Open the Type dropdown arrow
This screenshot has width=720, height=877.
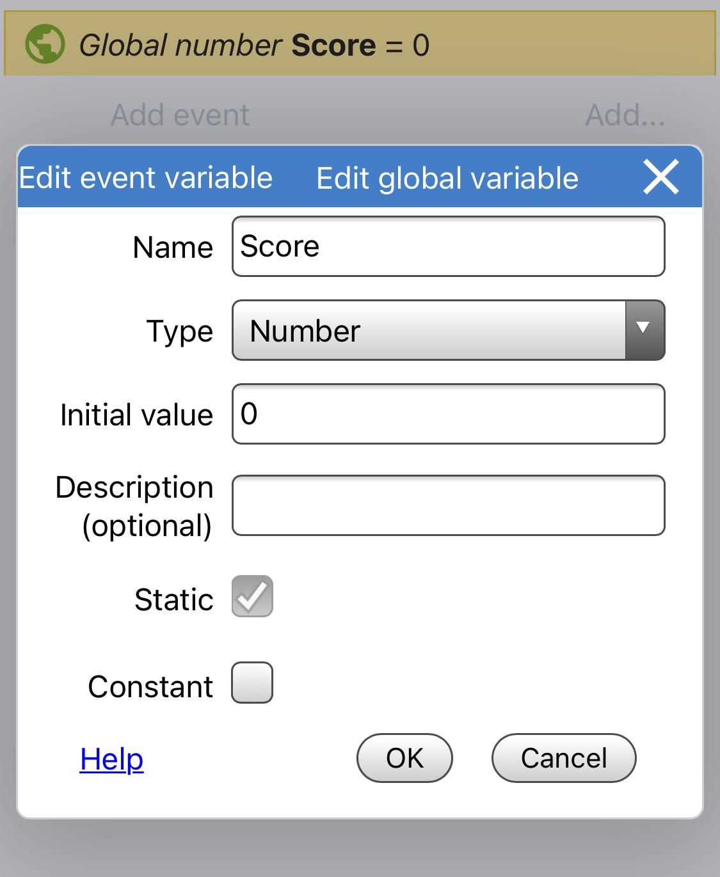coord(644,330)
